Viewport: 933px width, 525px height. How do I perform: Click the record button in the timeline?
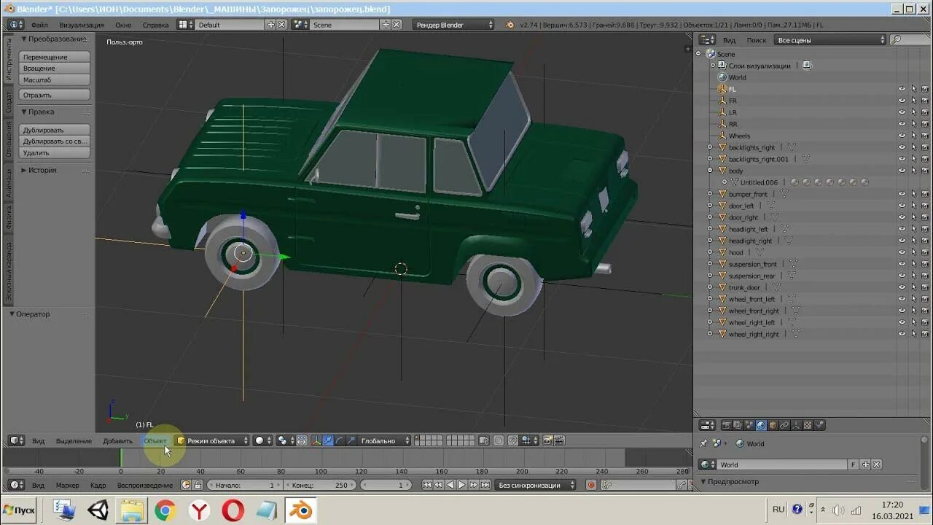coord(591,485)
